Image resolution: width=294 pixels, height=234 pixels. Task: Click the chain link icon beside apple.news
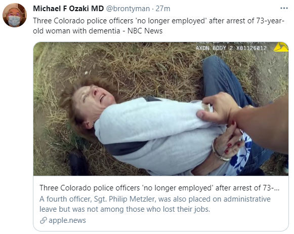click(44, 220)
